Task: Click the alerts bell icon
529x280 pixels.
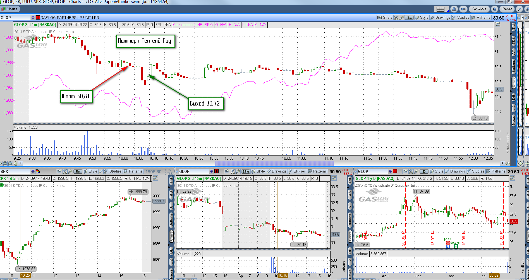Action: point(454,9)
